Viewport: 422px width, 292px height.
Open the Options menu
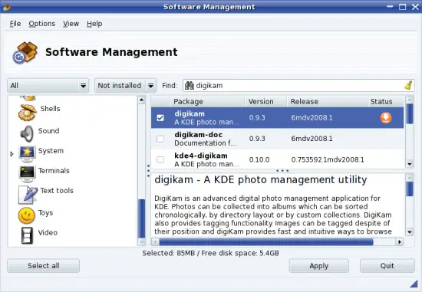[42, 24]
